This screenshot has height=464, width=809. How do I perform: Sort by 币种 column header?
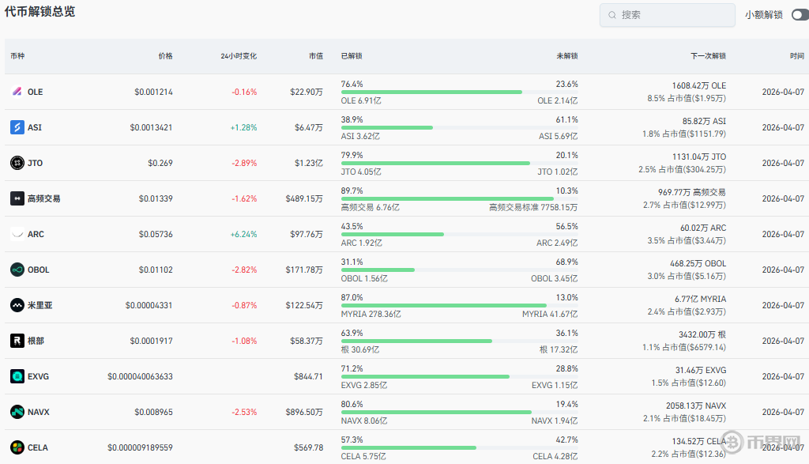tap(17, 56)
